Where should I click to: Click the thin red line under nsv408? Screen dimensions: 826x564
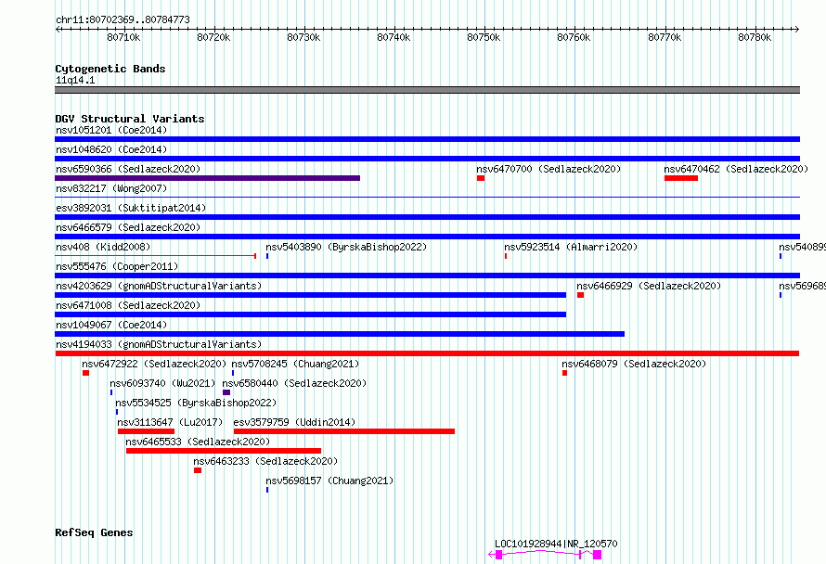coord(155,256)
